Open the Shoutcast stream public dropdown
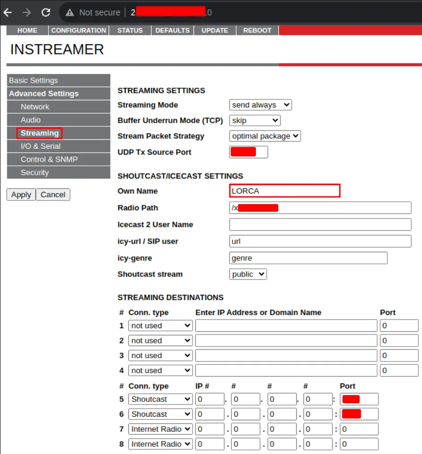 click(x=248, y=274)
